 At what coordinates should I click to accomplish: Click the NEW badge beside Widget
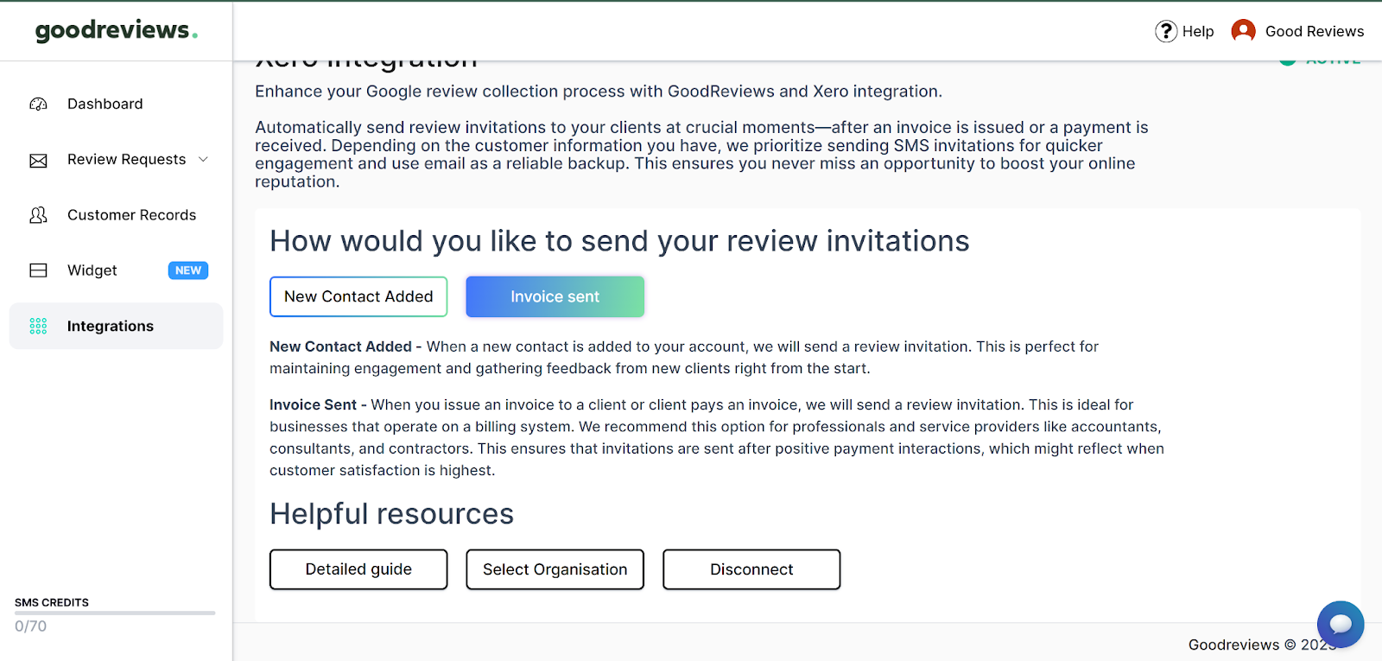pos(188,270)
